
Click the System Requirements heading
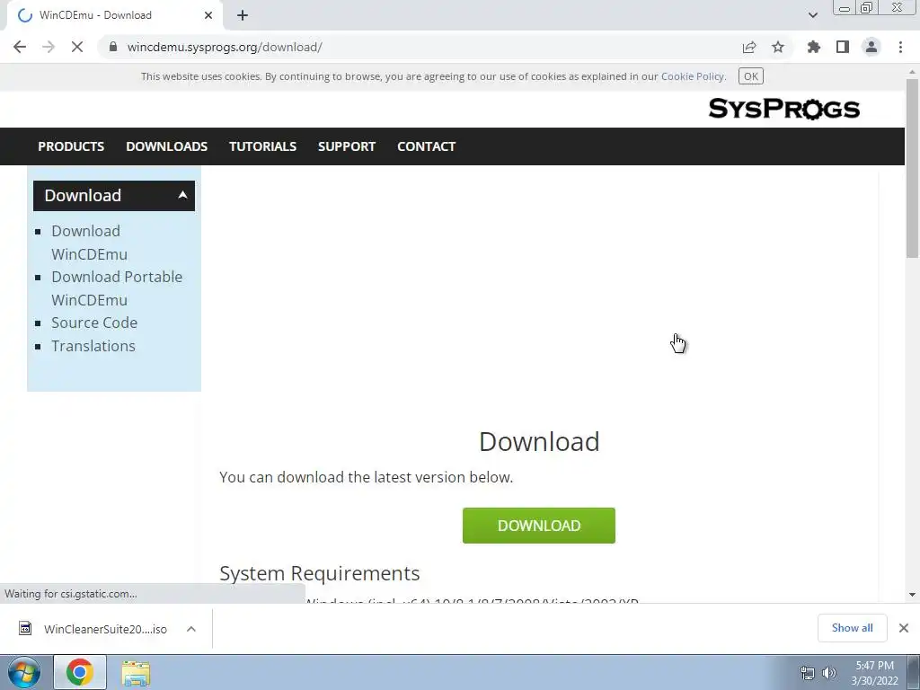pos(320,573)
